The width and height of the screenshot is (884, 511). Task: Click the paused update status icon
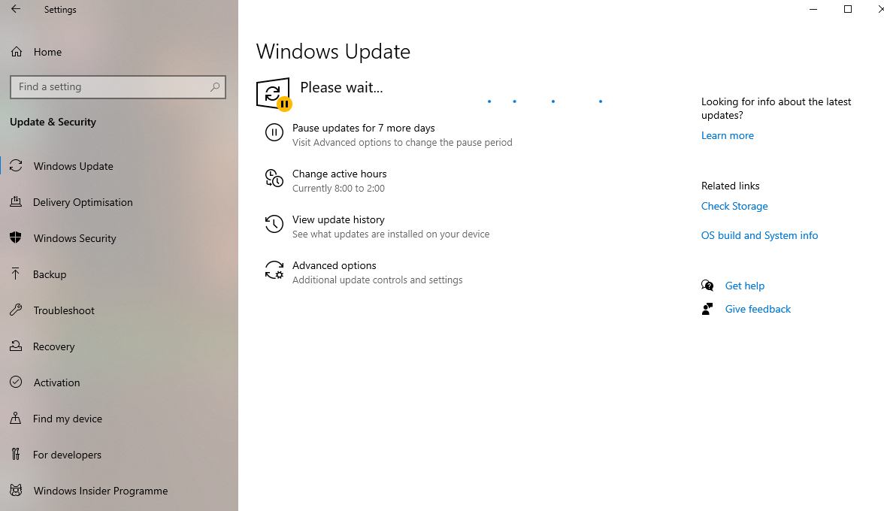pos(274,94)
